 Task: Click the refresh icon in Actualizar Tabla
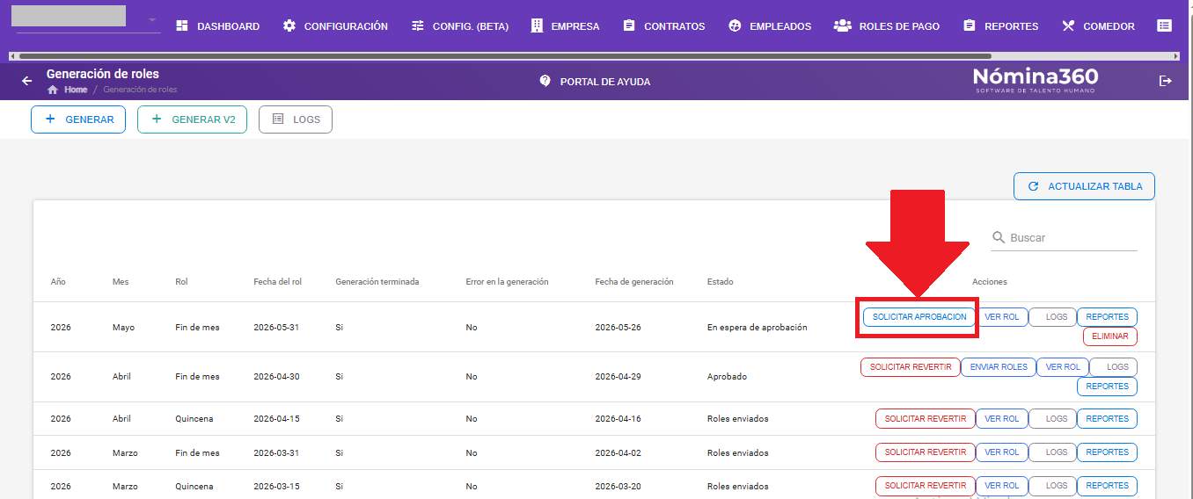[1033, 186]
